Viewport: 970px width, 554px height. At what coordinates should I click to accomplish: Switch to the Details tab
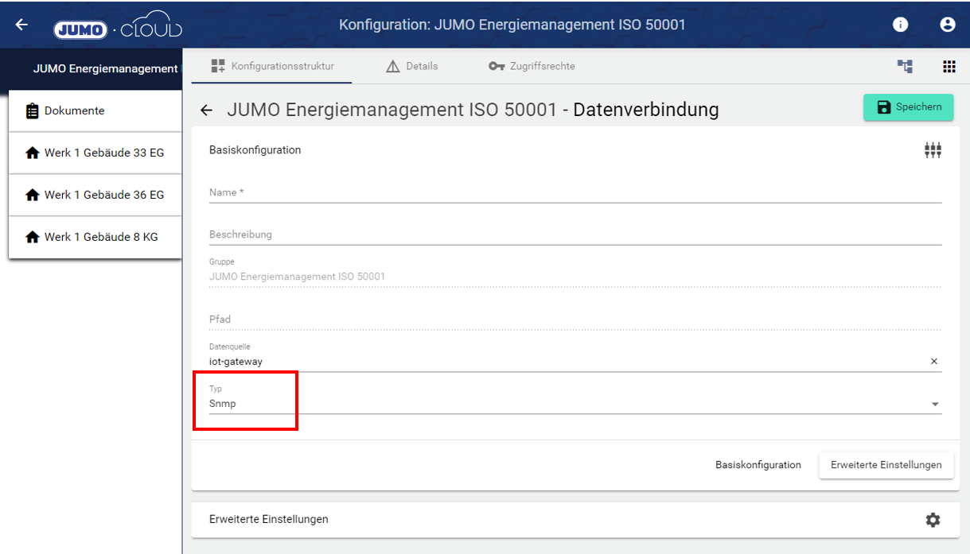pyautogui.click(x=411, y=67)
